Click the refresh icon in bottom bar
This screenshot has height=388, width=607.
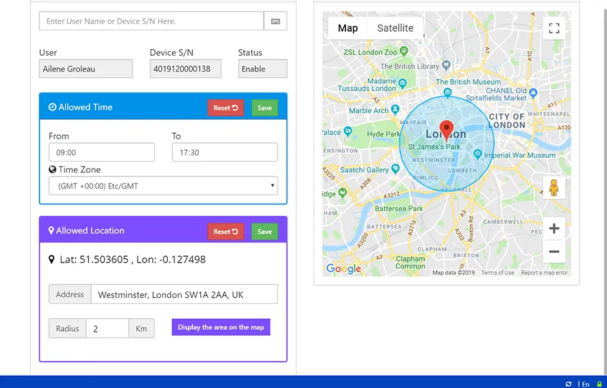[x=568, y=384]
